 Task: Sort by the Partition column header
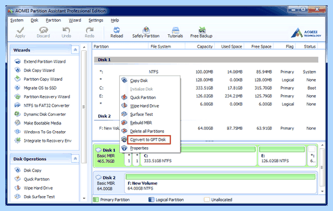coord(120,47)
